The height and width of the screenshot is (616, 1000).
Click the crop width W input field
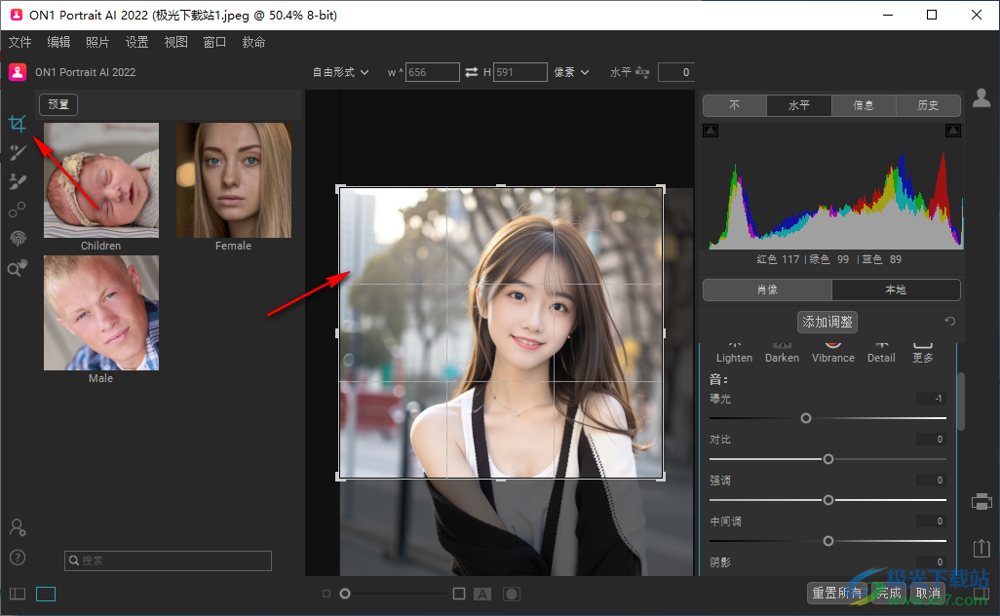point(433,72)
